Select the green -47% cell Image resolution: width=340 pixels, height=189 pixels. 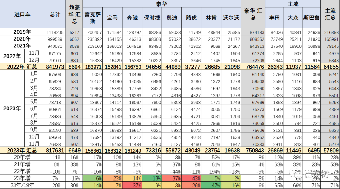211,186
